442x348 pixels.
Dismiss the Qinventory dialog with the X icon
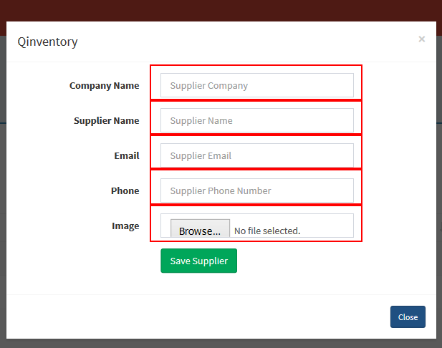point(421,39)
